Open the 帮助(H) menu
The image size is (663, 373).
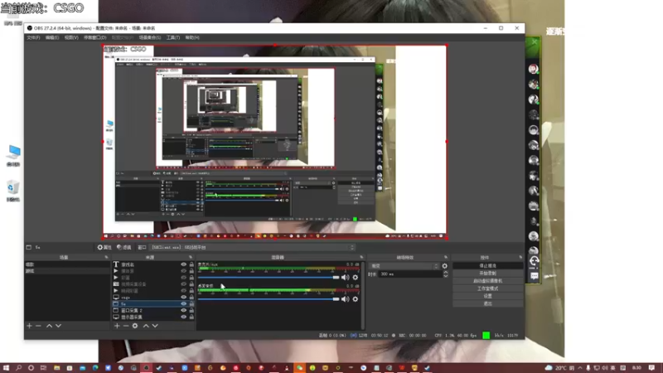tap(192, 37)
